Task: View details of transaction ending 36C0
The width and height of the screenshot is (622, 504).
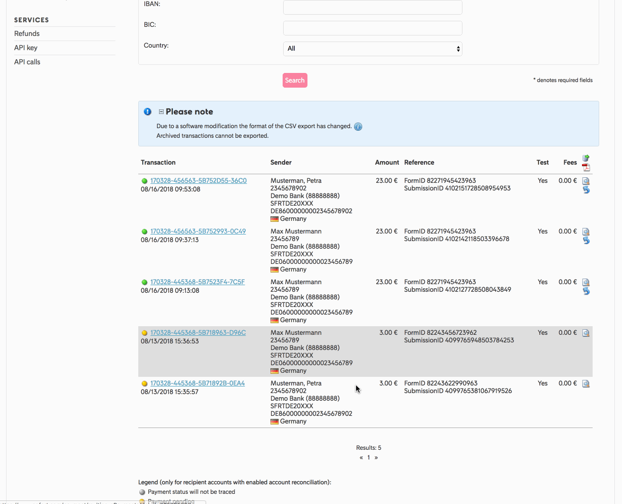Action: [x=586, y=181]
